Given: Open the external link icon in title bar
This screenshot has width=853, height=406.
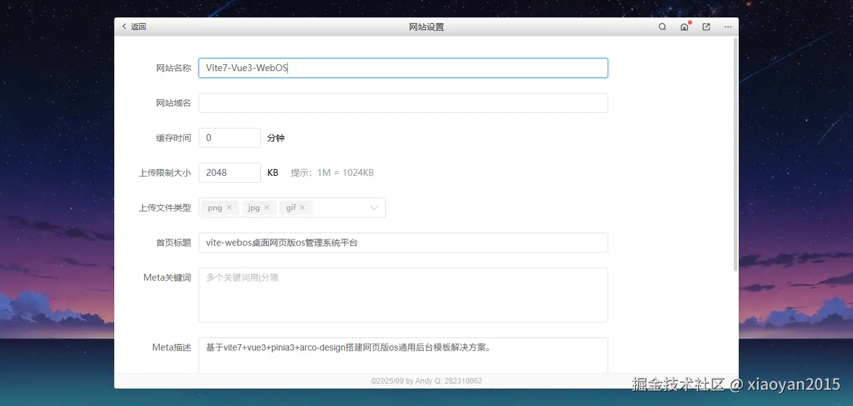Looking at the screenshot, I should 706,27.
